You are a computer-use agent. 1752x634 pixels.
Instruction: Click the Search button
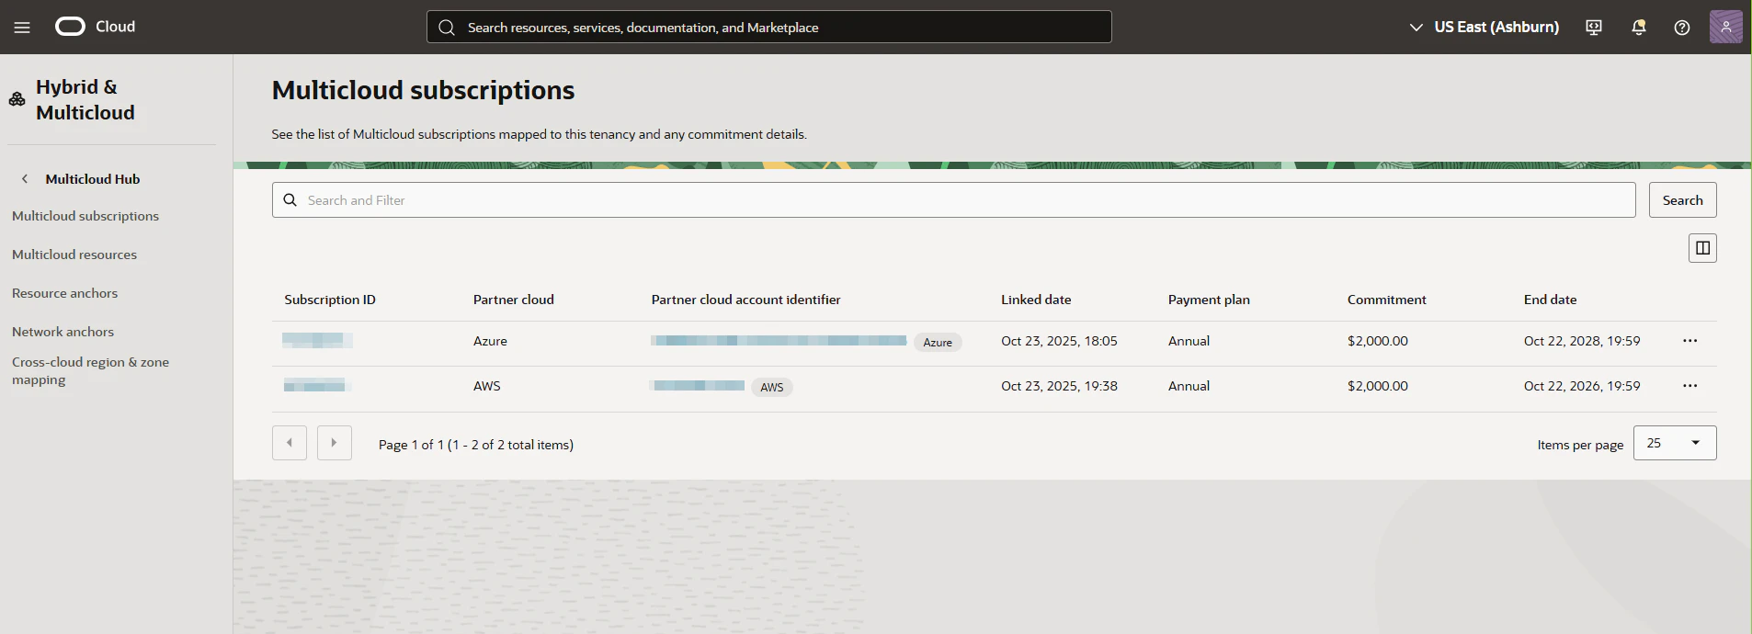click(1682, 200)
